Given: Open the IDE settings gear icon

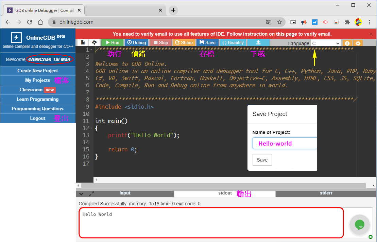Looking at the screenshot, I should click(x=358, y=43).
